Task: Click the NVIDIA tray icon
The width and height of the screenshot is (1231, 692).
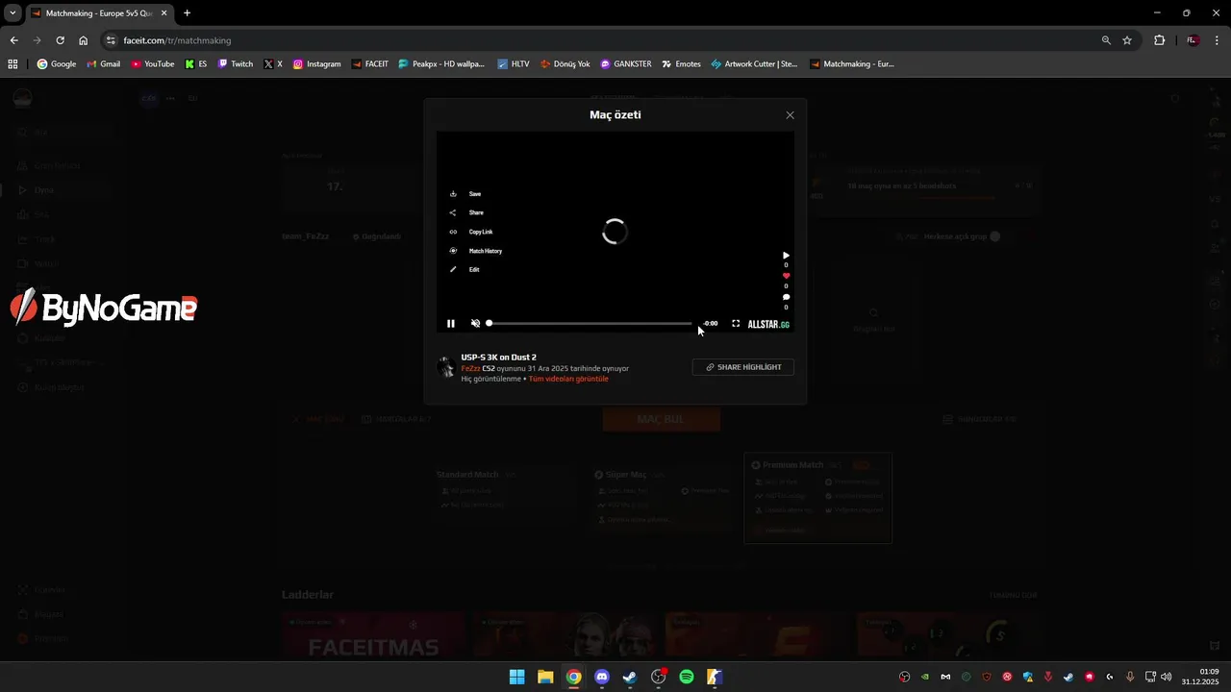Action: pos(925,677)
